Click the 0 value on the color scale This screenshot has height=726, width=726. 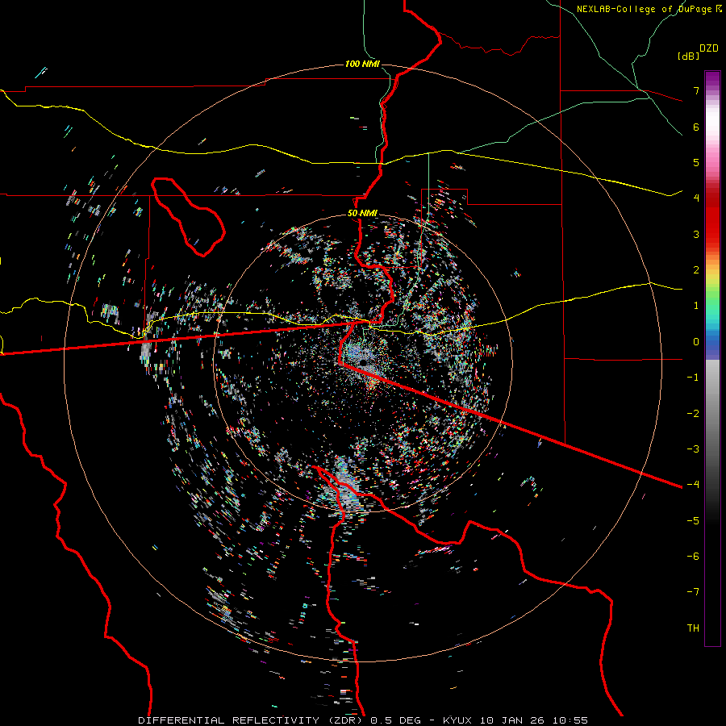[x=696, y=342]
